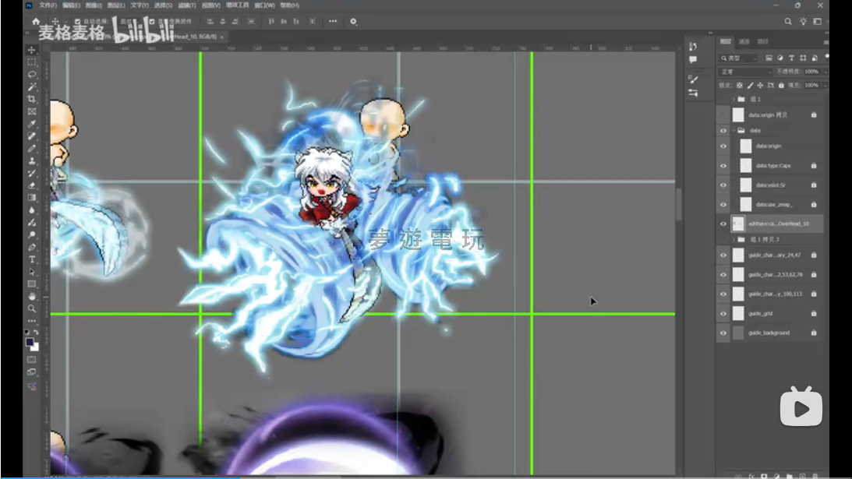Collapse the data layer group

click(x=734, y=131)
